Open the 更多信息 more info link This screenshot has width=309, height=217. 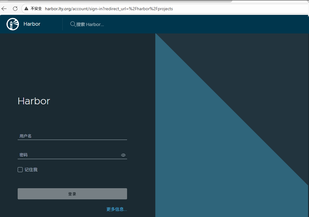pyautogui.click(x=117, y=209)
